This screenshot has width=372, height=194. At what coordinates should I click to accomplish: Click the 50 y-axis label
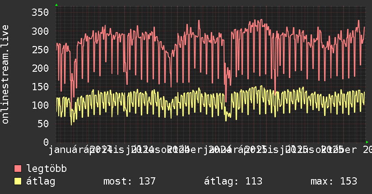point(43,124)
